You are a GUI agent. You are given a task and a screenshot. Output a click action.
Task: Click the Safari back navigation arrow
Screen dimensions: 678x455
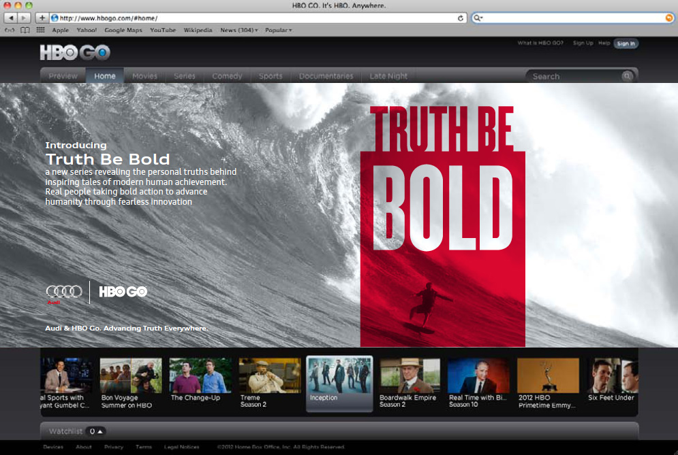[10, 17]
